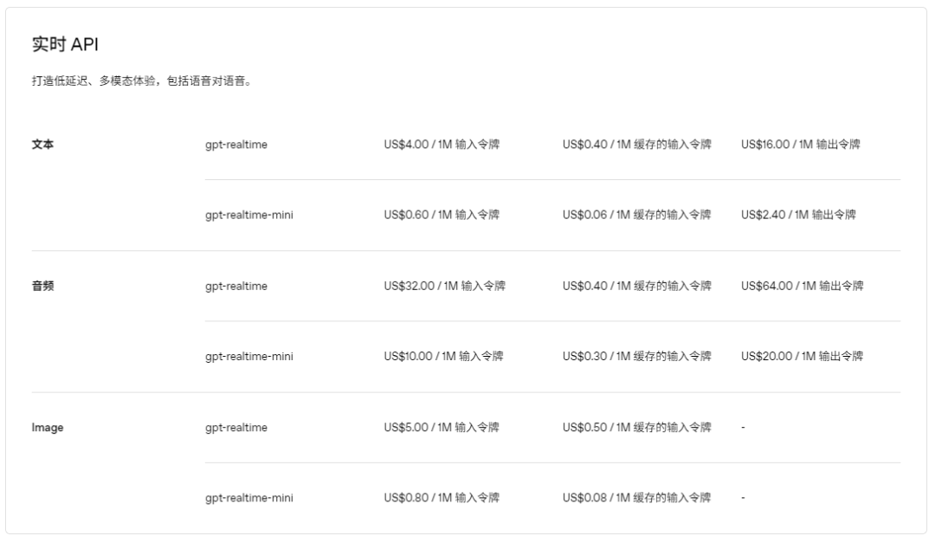Click gpt-realtime-mini in the 音频 section
The width and height of the screenshot is (935, 536).
pos(249,356)
